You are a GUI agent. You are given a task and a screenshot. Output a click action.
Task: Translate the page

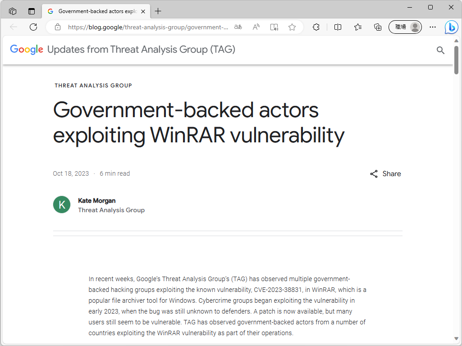point(238,27)
